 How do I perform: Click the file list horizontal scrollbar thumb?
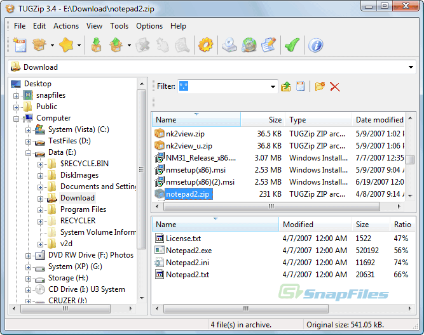point(271,206)
